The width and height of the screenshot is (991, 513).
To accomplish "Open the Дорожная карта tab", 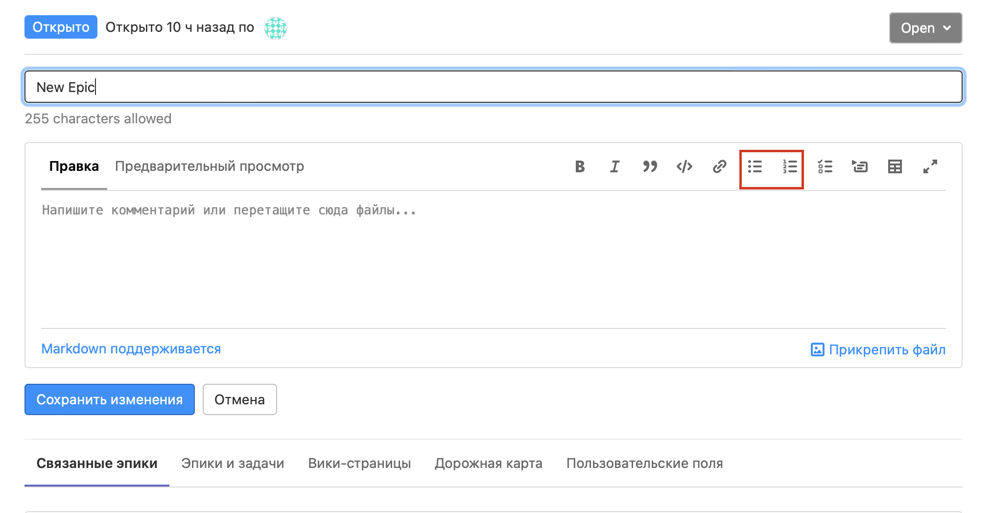I will (488, 463).
